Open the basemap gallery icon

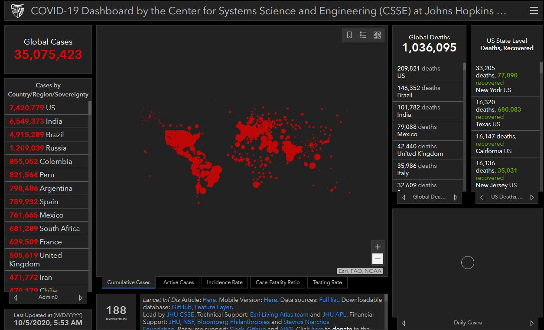click(377, 35)
